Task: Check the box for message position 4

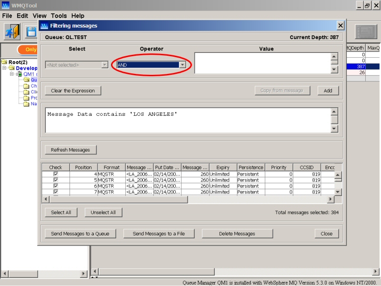Action: tap(56, 174)
